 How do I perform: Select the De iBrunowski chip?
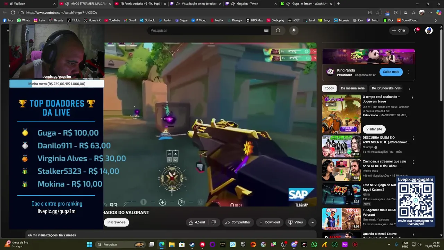387,89
